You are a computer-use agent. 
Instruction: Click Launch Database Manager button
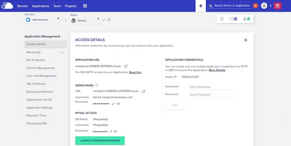pos(100,141)
